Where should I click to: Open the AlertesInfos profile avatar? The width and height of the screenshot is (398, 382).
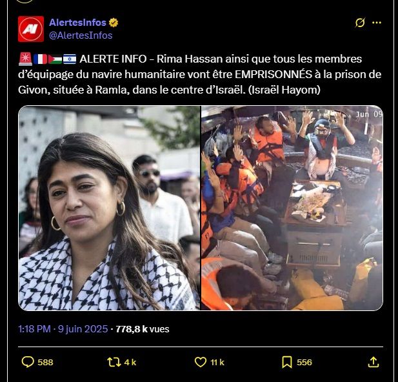(x=31, y=29)
